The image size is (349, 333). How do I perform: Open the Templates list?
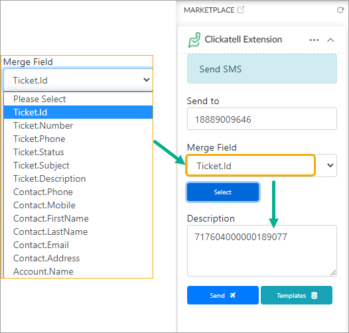(x=297, y=295)
